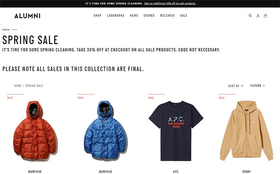This screenshot has height=174, width=280.
Task: Click the Spring Sale breadcrumb text
Action: pyautogui.click(x=34, y=86)
